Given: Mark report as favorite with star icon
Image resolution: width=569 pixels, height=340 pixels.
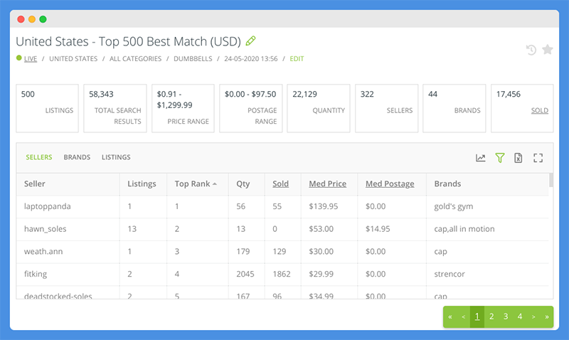Looking at the screenshot, I should [547, 49].
